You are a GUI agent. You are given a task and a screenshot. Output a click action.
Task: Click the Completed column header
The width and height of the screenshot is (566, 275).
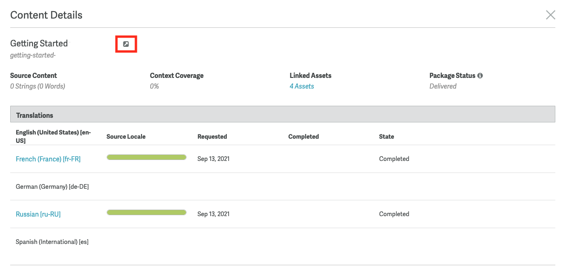[x=303, y=137]
